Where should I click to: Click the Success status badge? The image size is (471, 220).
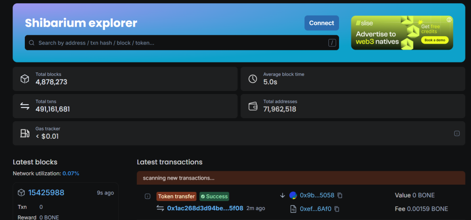(x=214, y=196)
